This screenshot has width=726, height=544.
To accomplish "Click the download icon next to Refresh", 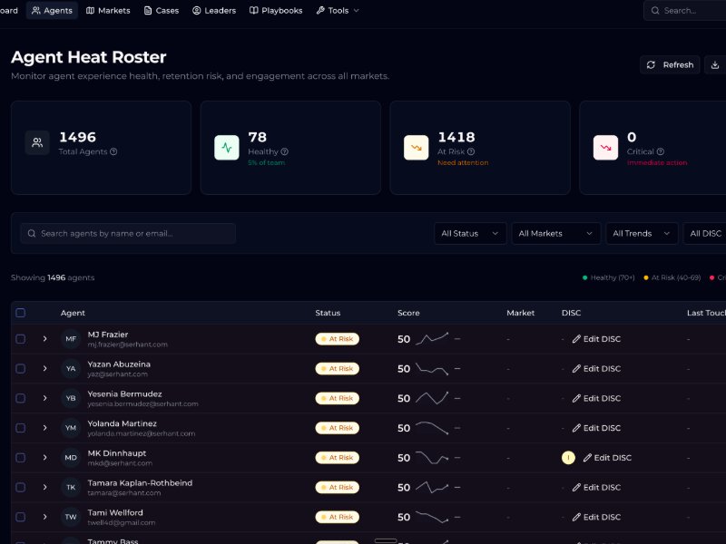I will [x=715, y=64].
